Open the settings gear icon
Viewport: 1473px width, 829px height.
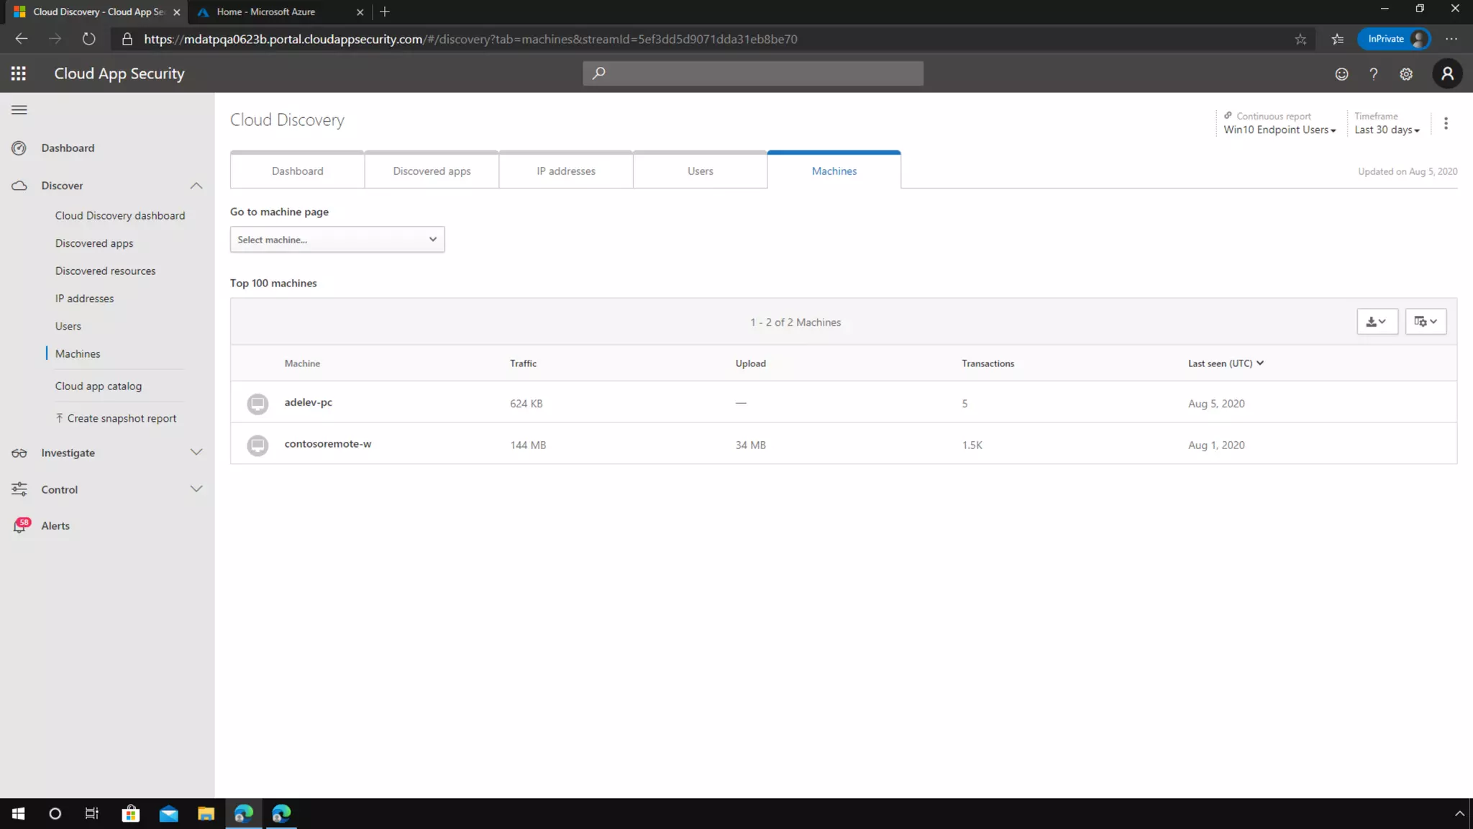pyautogui.click(x=1406, y=73)
